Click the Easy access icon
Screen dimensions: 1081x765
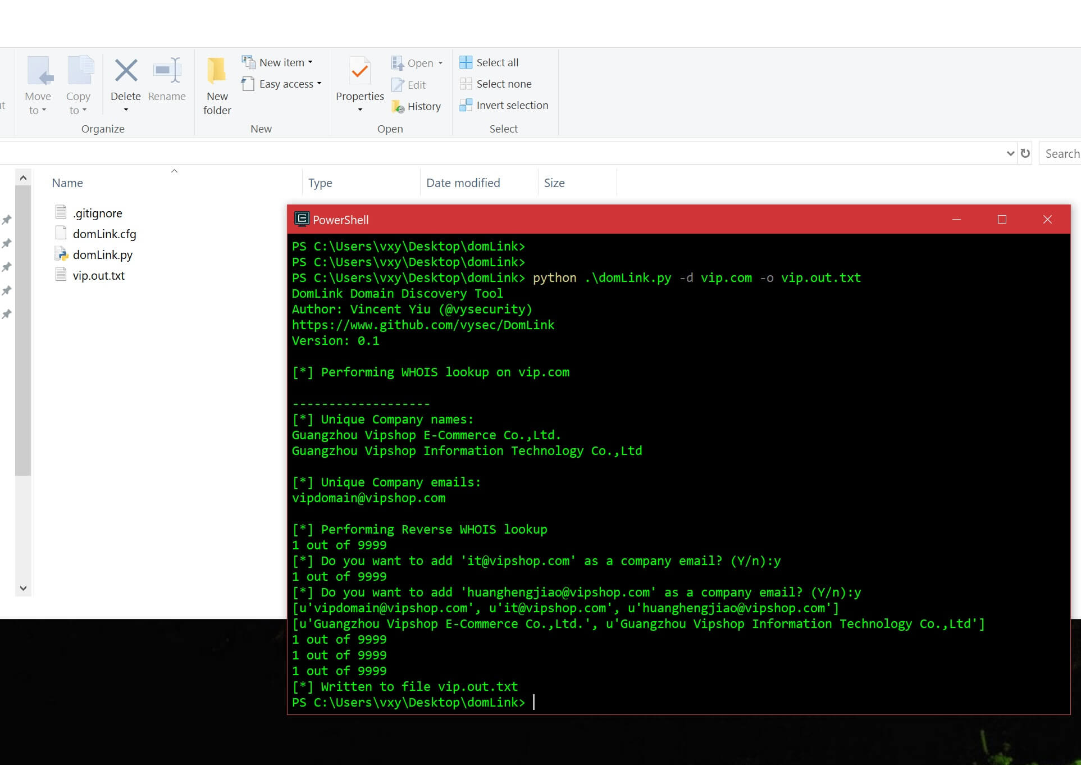248,84
